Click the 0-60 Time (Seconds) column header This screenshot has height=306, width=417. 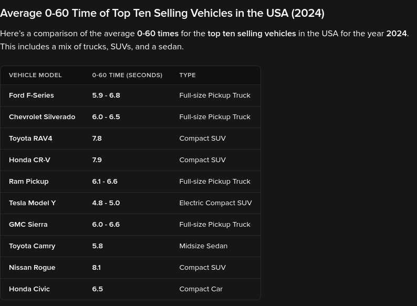[127, 75]
